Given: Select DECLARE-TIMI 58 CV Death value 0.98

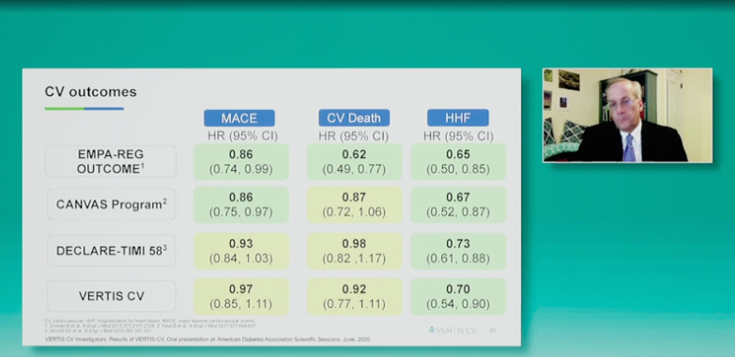Looking at the screenshot, I should click(x=354, y=243).
